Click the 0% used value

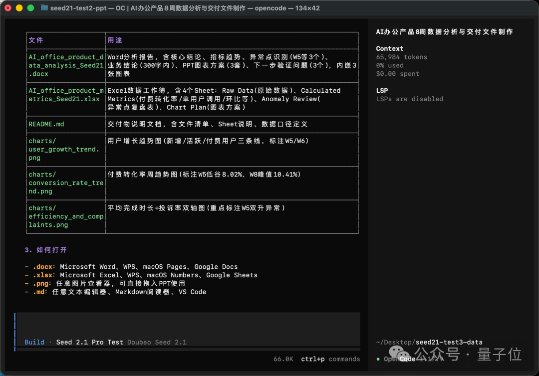[390, 65]
